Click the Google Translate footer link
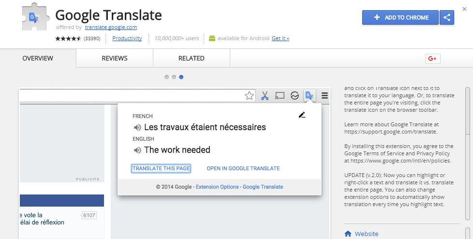The image size is (473, 239). click(263, 187)
